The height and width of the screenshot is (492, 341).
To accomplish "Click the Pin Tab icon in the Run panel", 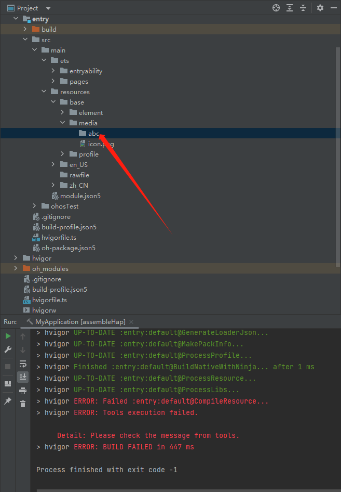I will click(8, 400).
